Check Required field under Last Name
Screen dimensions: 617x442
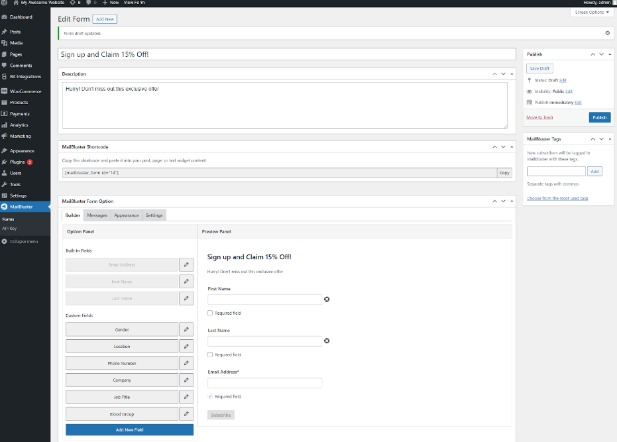tap(210, 355)
